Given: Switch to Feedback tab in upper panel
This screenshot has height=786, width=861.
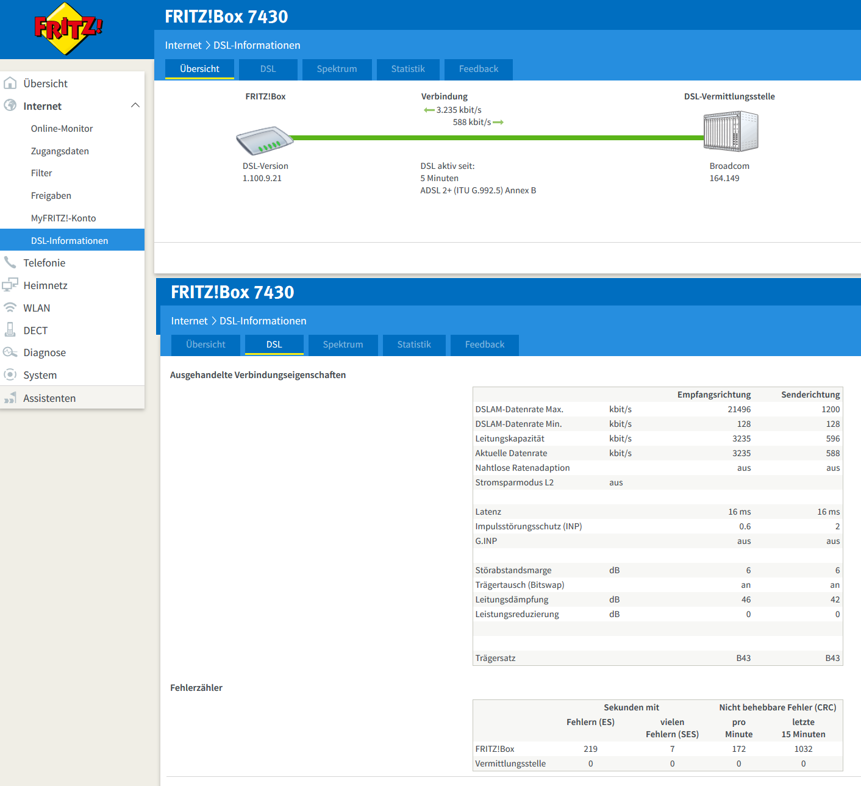Looking at the screenshot, I should [479, 69].
